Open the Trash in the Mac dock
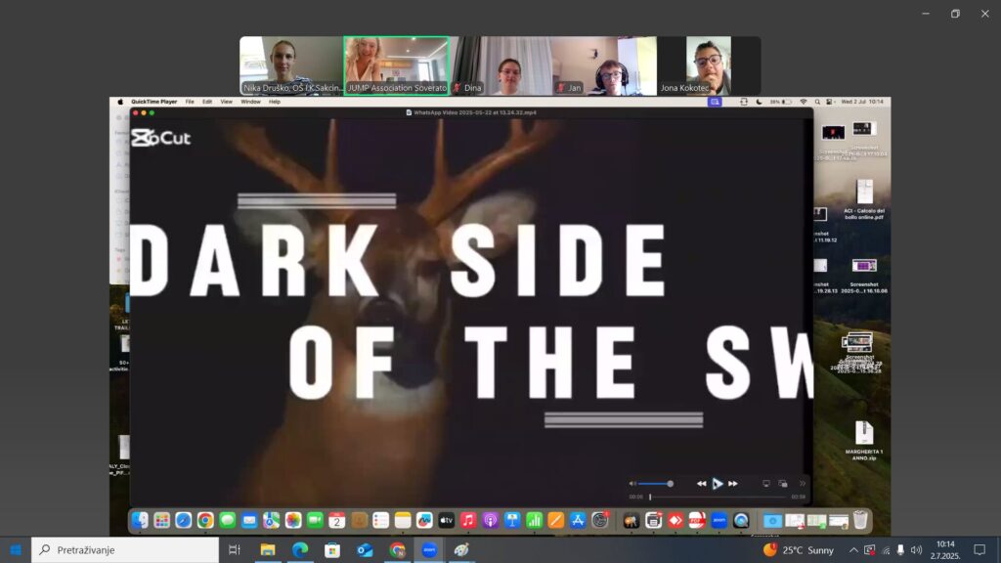The height and width of the screenshot is (563, 1001). pyautogui.click(x=860, y=520)
